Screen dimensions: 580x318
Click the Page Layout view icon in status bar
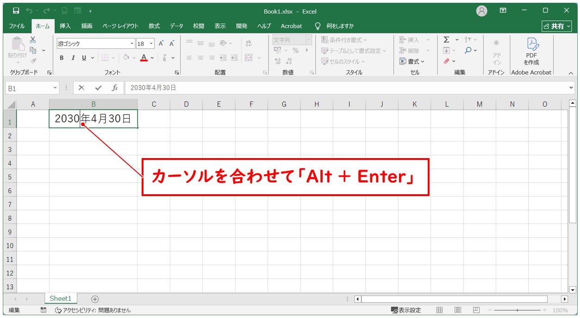point(458,310)
